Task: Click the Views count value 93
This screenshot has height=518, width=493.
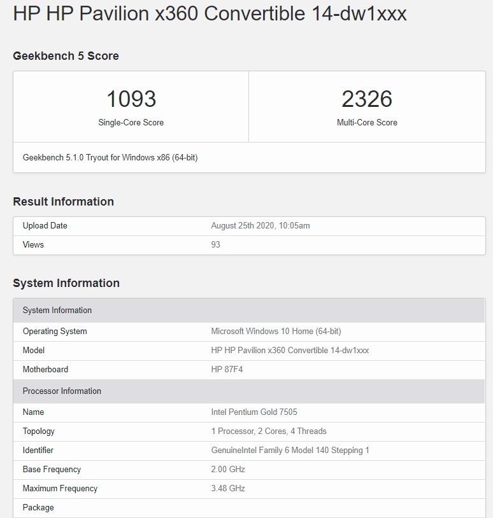Action: pos(216,245)
